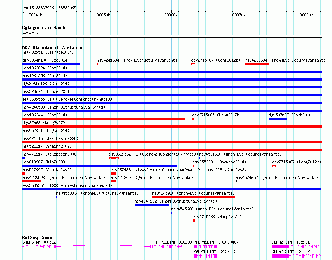The height and width of the screenshot is (260, 332).
Task: Click nsv952071 (Dogan2014) label
Action: tap(46, 131)
